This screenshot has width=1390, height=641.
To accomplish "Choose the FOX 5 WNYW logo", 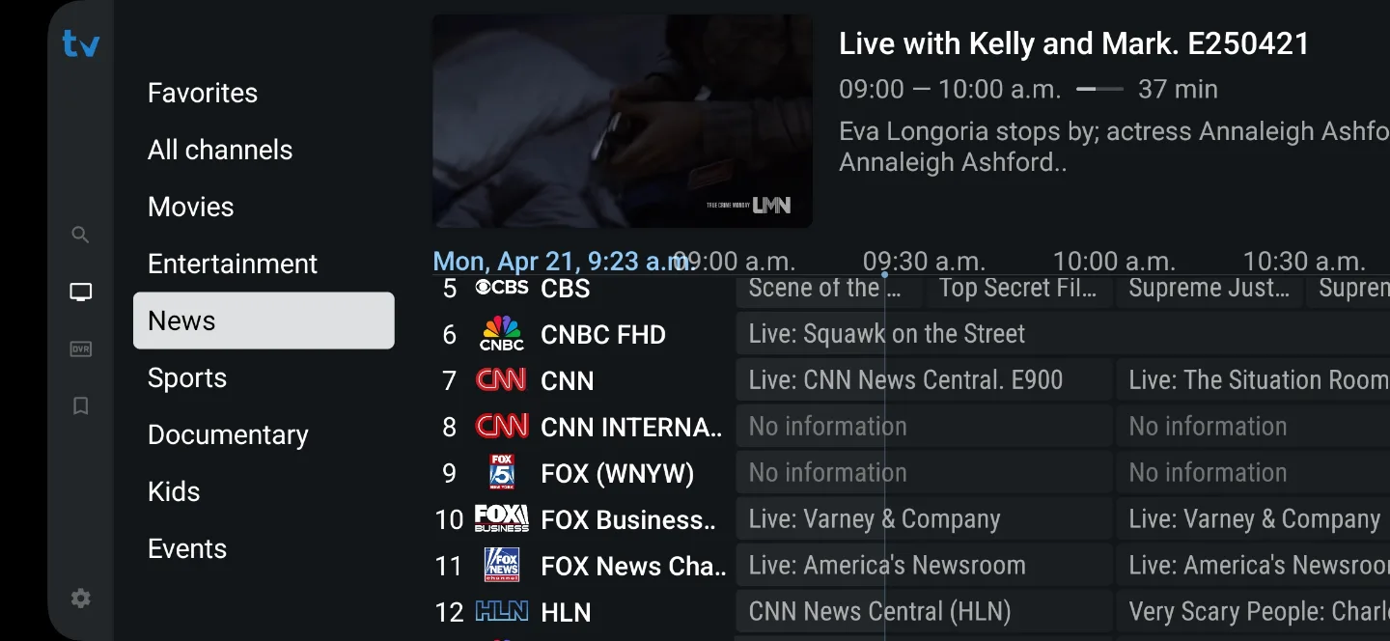I will tap(502, 472).
